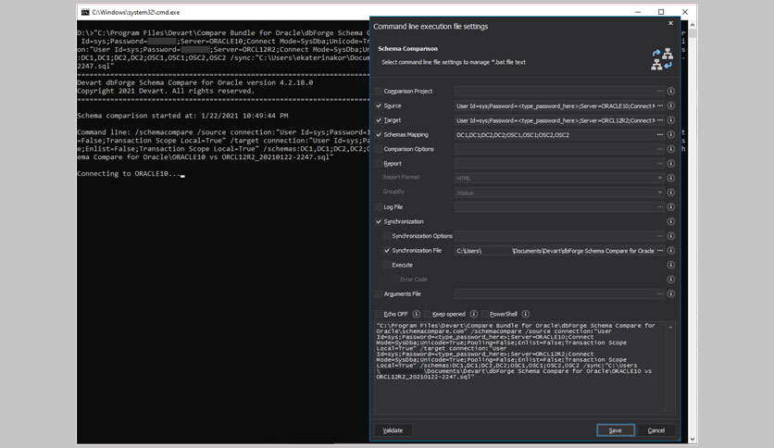Click info icon for Execute row
Screen dimensions: 774x448
coord(671,265)
